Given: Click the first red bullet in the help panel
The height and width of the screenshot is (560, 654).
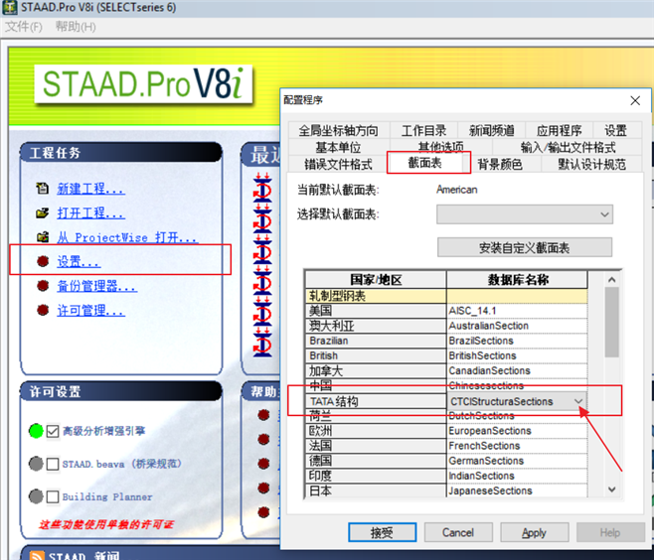Looking at the screenshot, I should (263, 415).
